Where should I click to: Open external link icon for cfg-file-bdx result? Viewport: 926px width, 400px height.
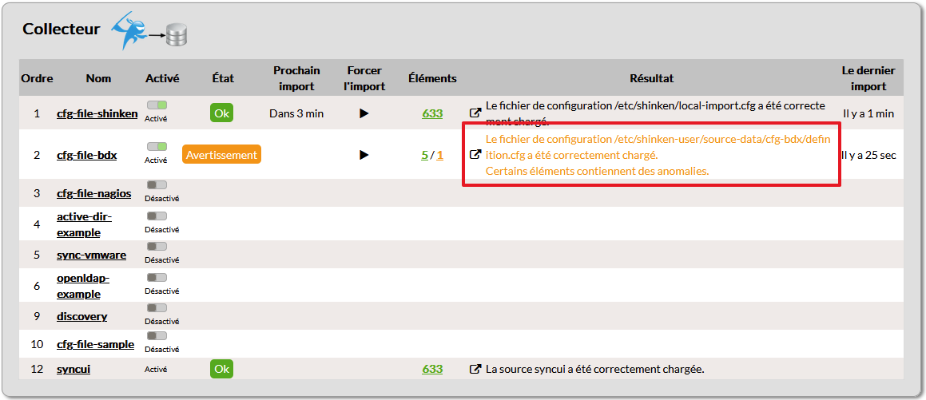click(x=475, y=155)
